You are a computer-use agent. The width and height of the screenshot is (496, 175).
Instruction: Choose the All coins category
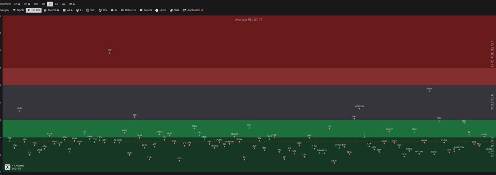tap(68, 10)
